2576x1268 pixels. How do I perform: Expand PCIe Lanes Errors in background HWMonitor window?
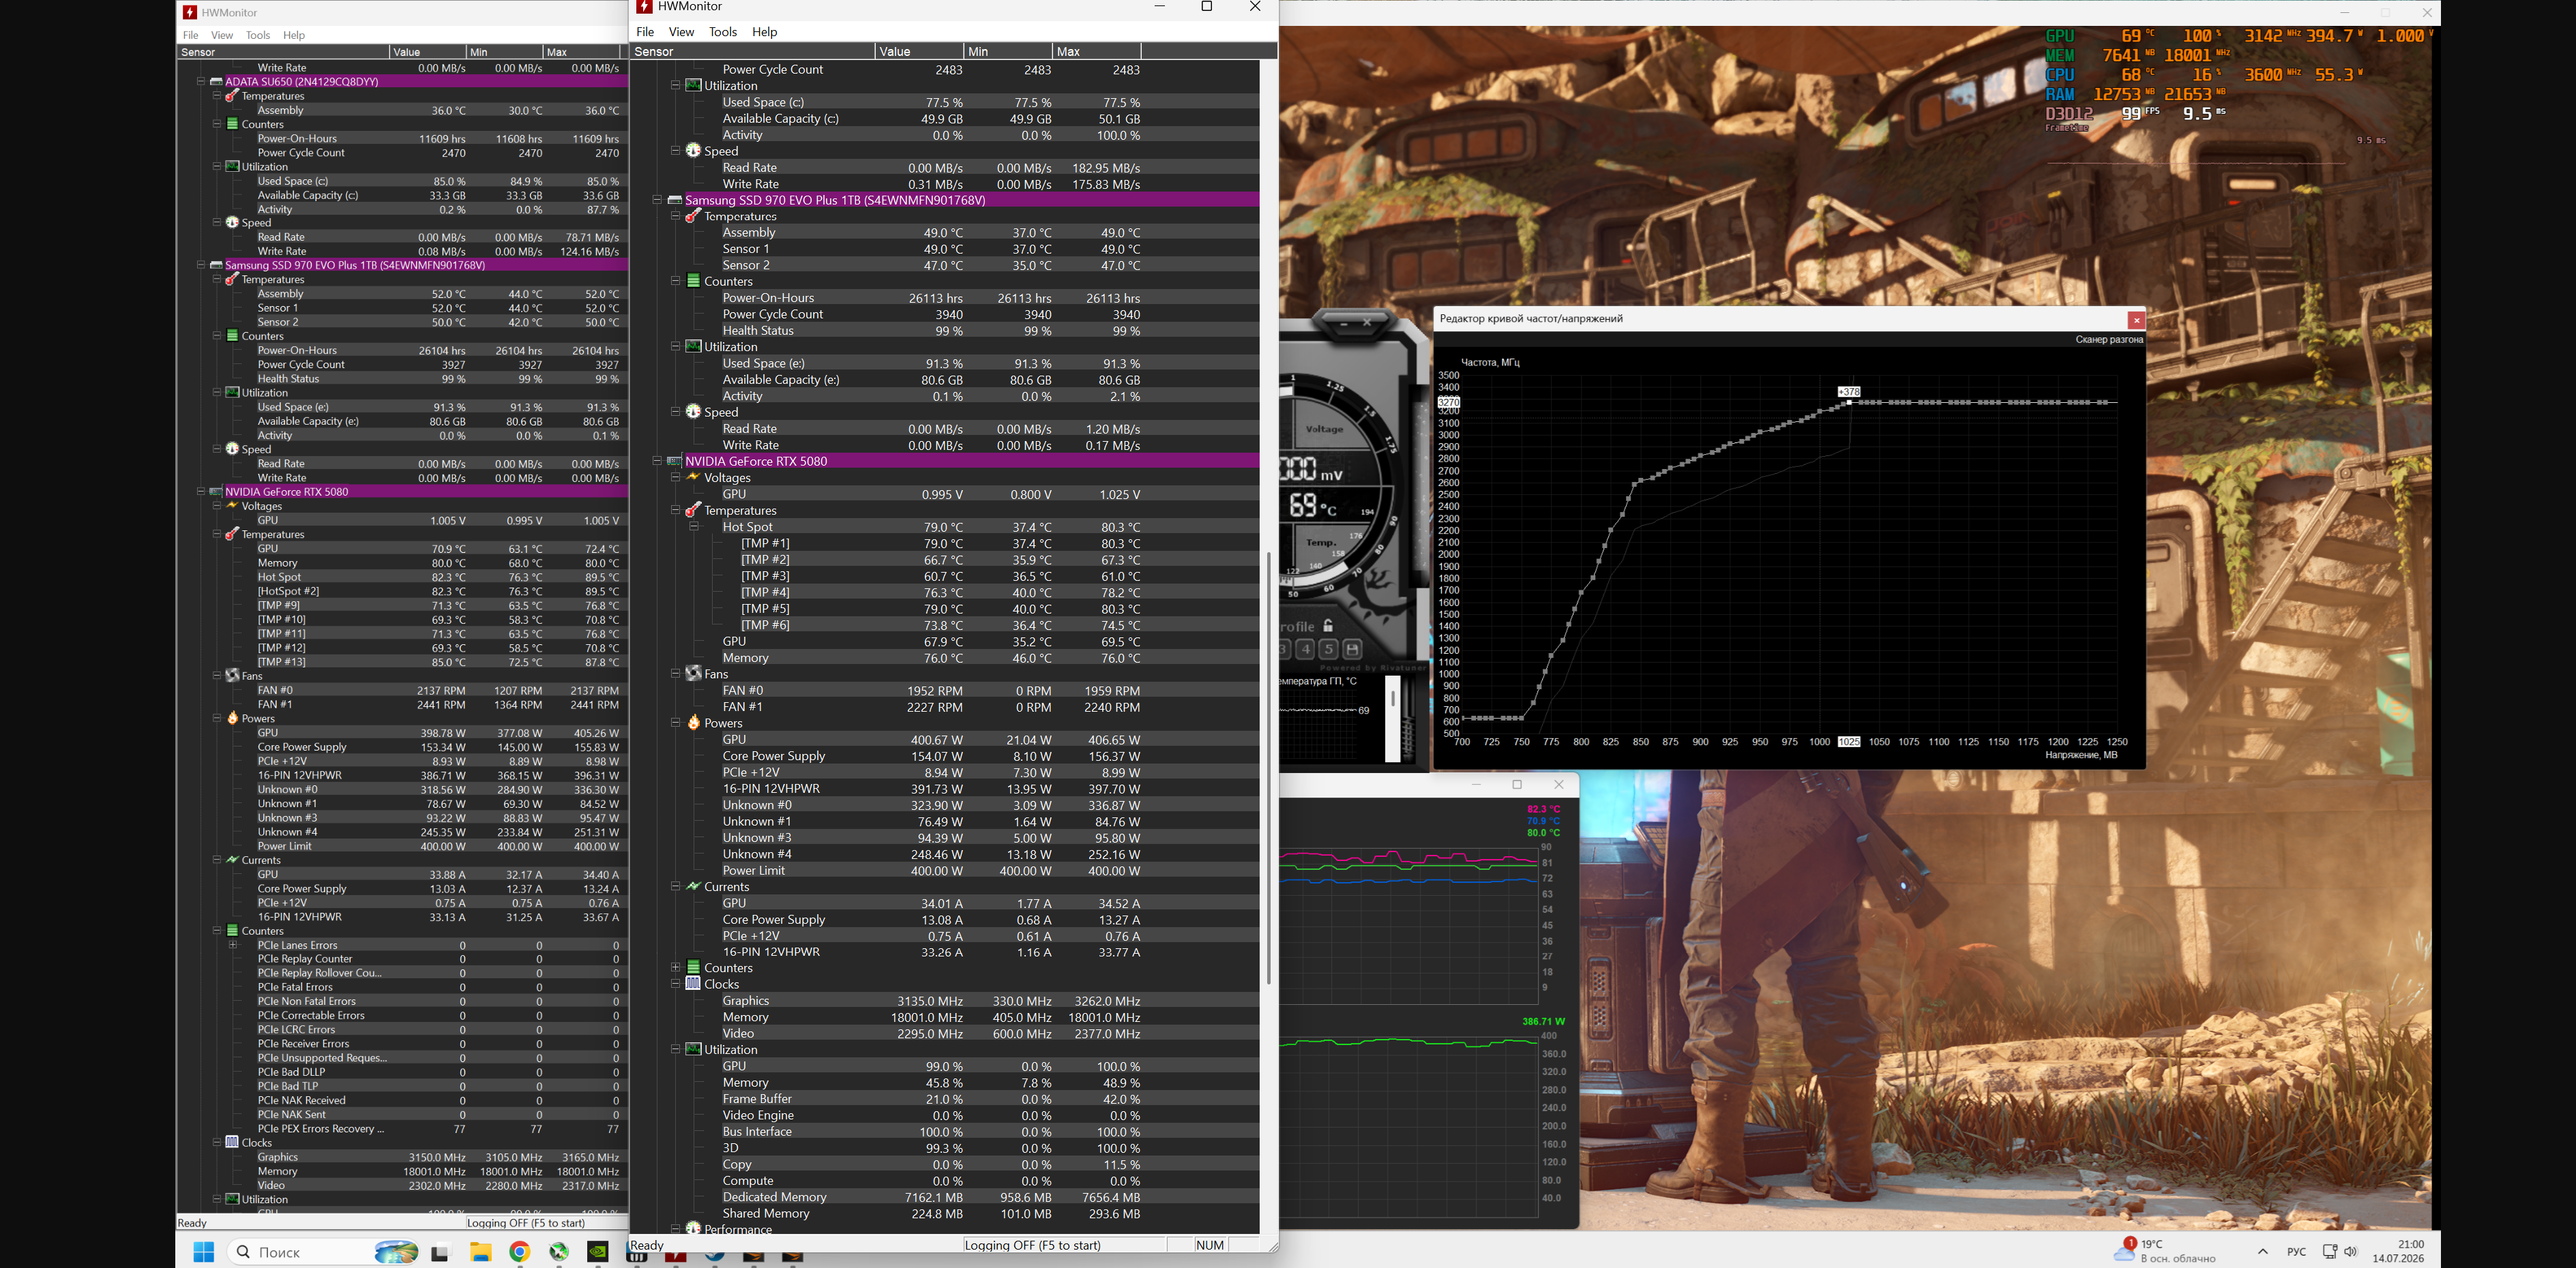click(x=233, y=946)
